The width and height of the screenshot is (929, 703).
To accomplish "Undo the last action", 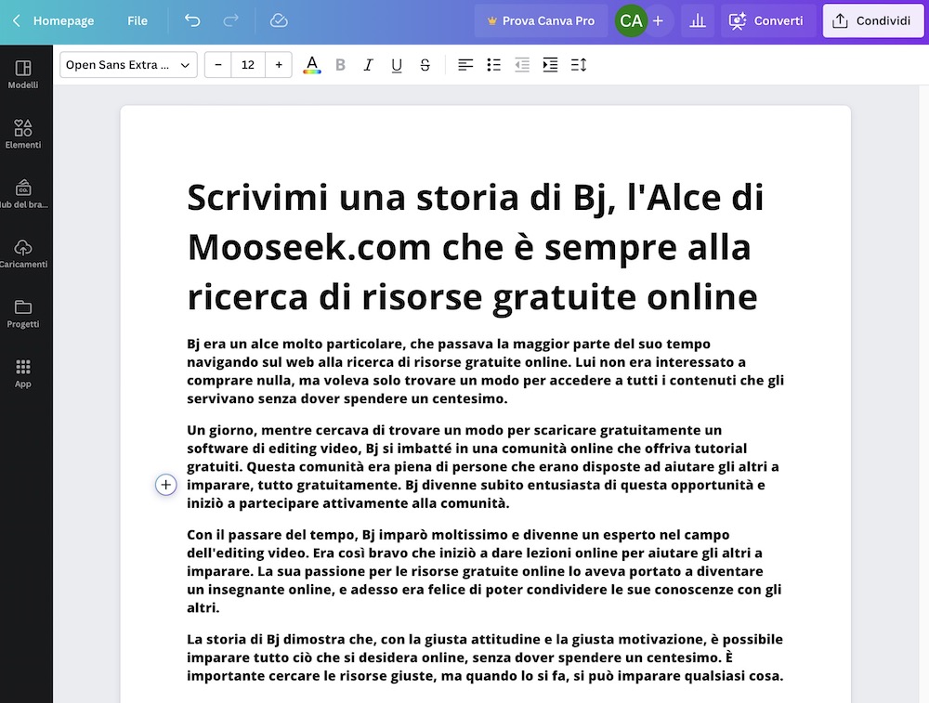I will pyautogui.click(x=192, y=20).
